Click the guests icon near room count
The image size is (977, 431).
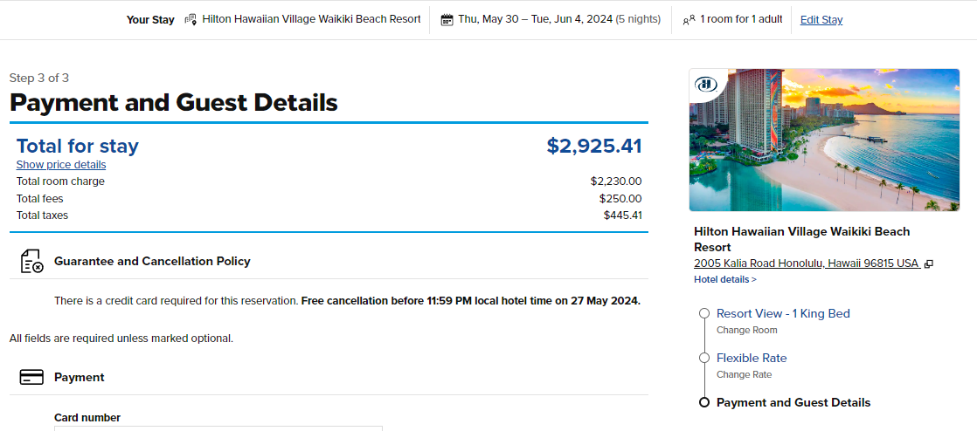coord(689,19)
